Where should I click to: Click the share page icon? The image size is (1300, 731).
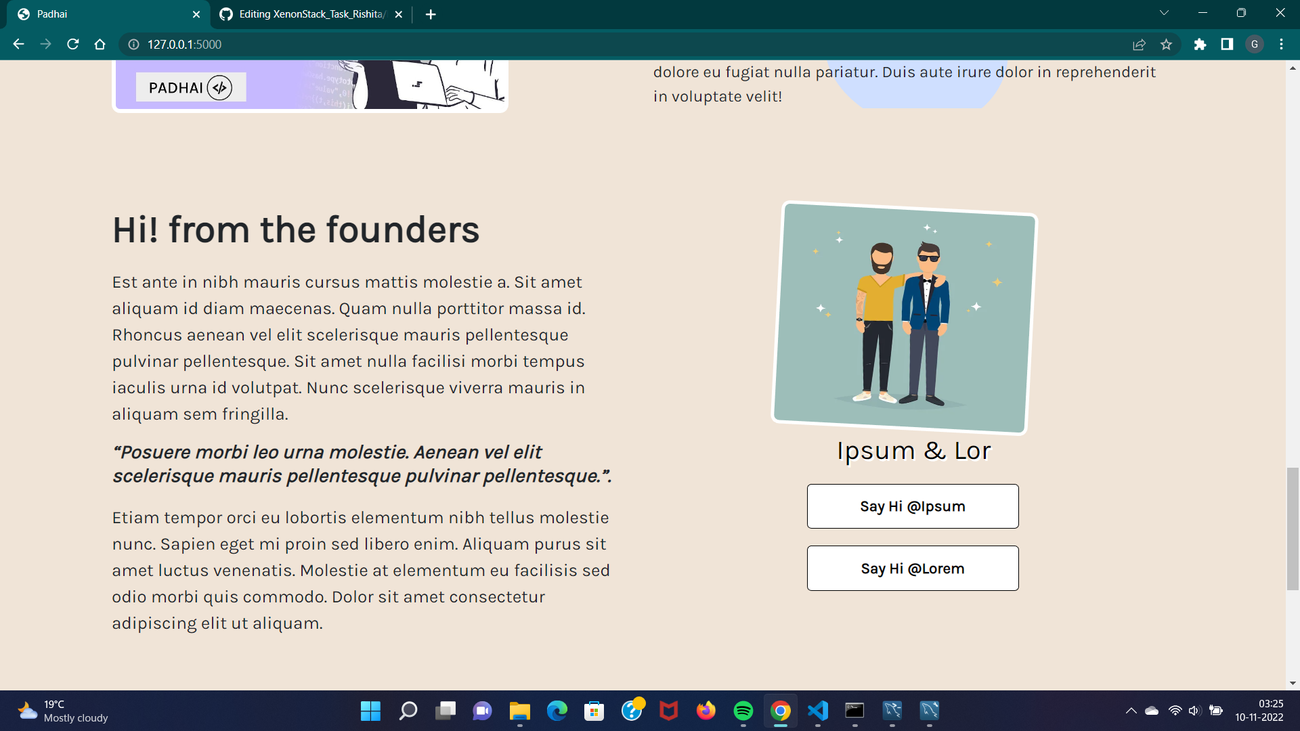(x=1139, y=44)
